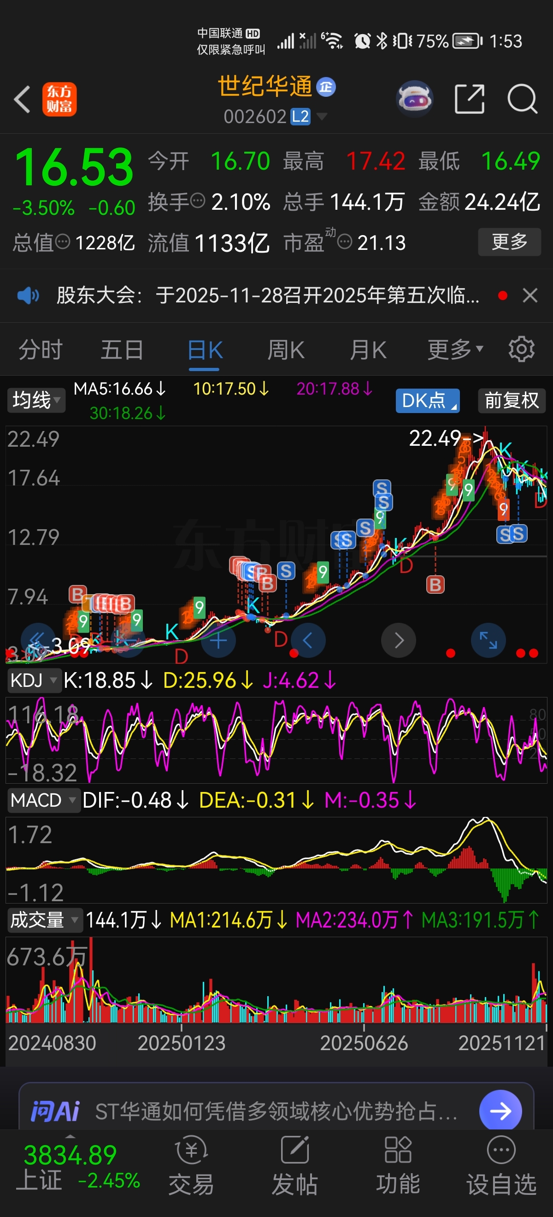The height and width of the screenshot is (1217, 553).
Task: Switch to the 周K chart tab
Action: [x=286, y=350]
